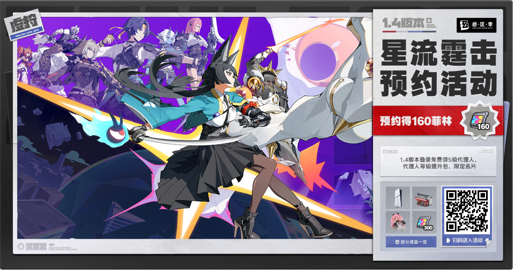Click the 绝区零 Zenless Zone Zero logo
This screenshot has height=271, width=513.
476,25
